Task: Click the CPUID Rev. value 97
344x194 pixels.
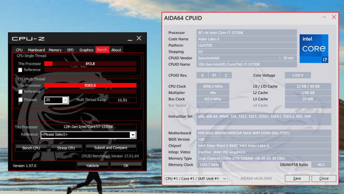Action: [x=214, y=75]
